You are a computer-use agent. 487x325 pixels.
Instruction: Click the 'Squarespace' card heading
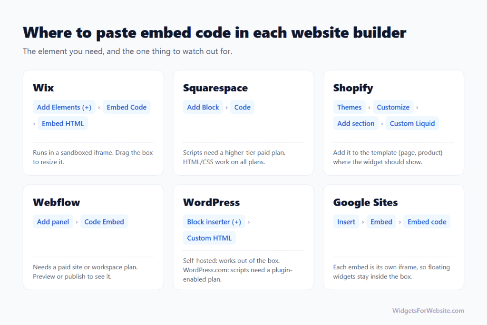(x=215, y=88)
